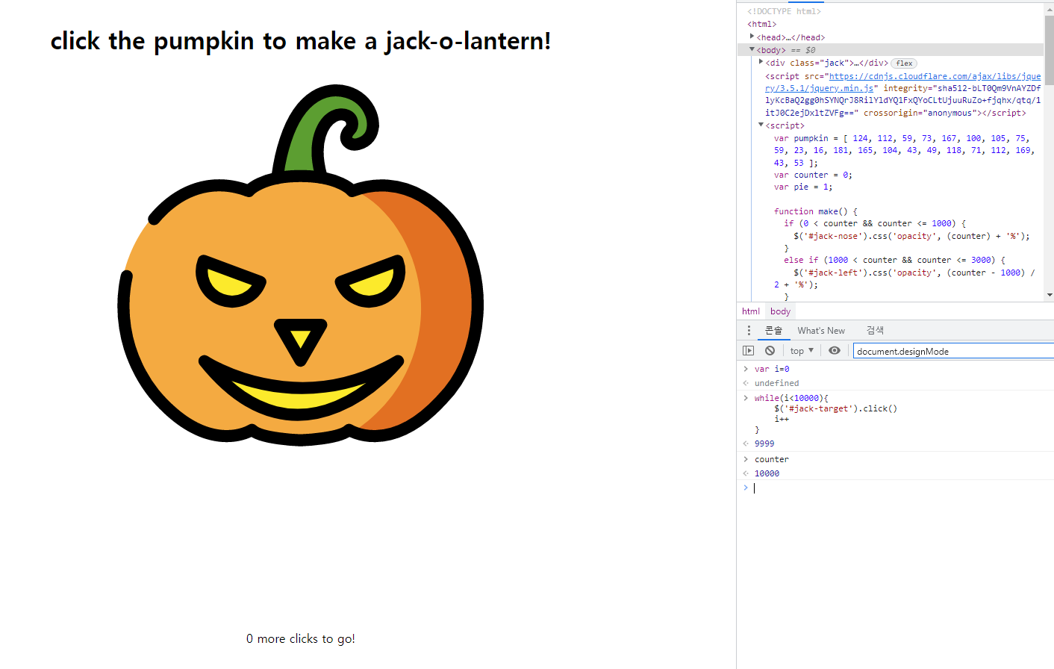Collapse the body element node

(x=752, y=49)
